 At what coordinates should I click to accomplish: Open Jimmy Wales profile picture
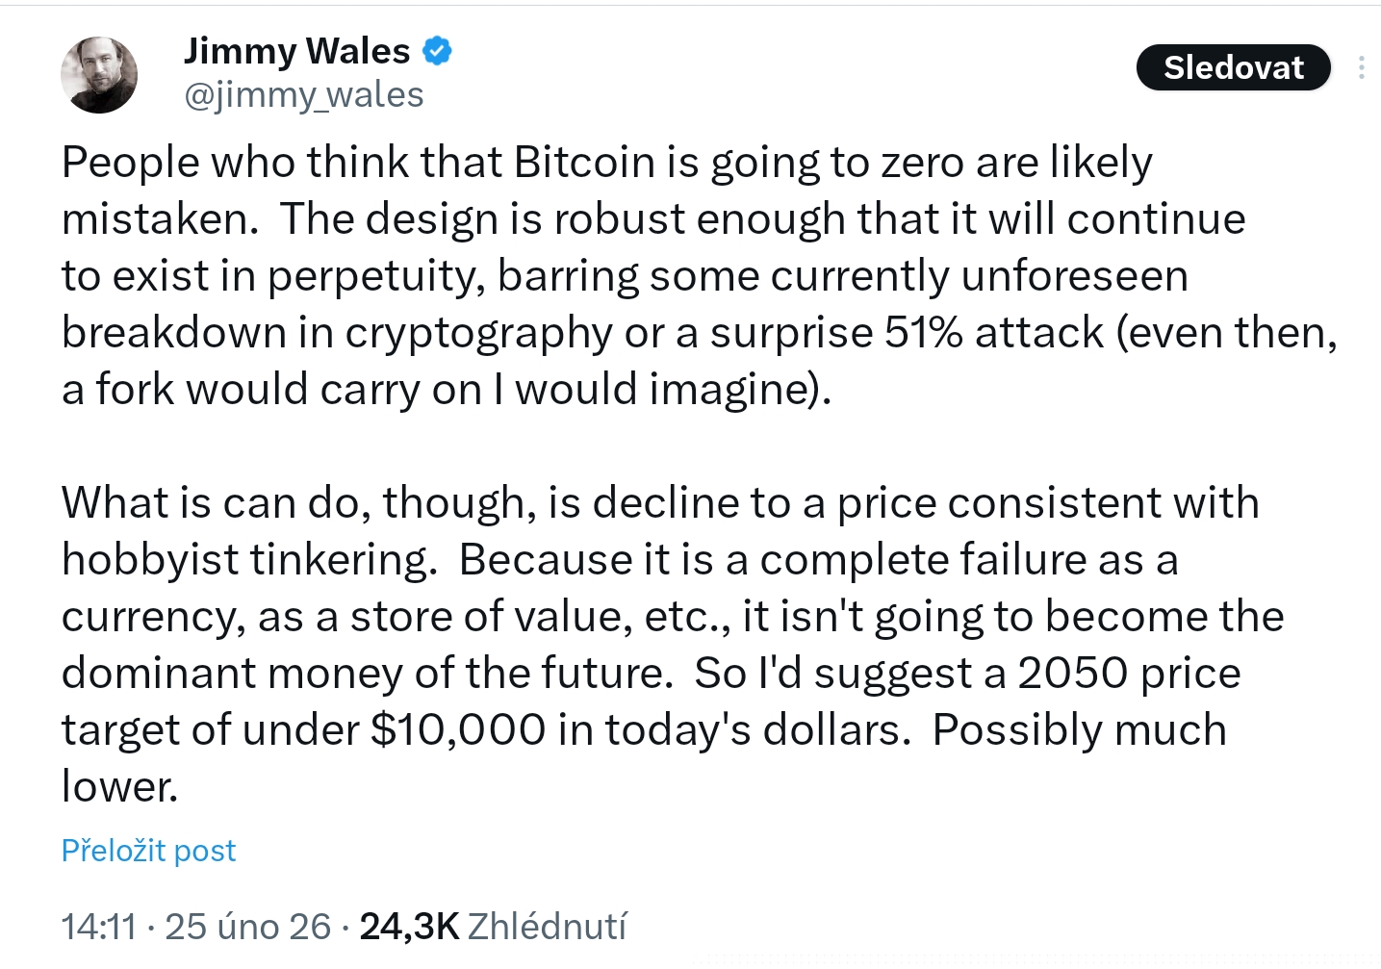99,75
